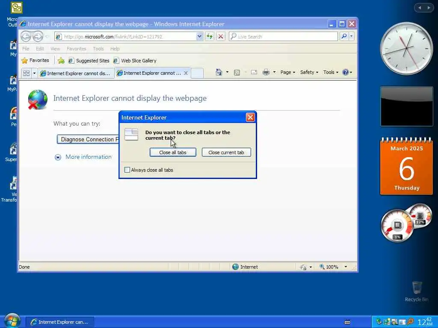Click the black slideshow gadget
438x328 pixels.
point(406,106)
